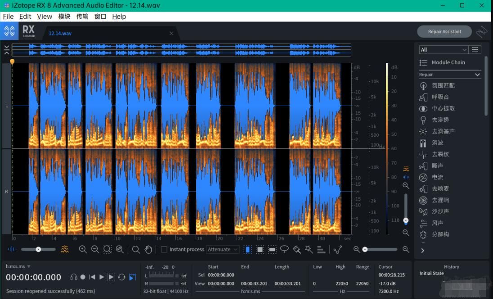Open the 模块 menu
Screen dimensions: 493x299
[64, 16]
